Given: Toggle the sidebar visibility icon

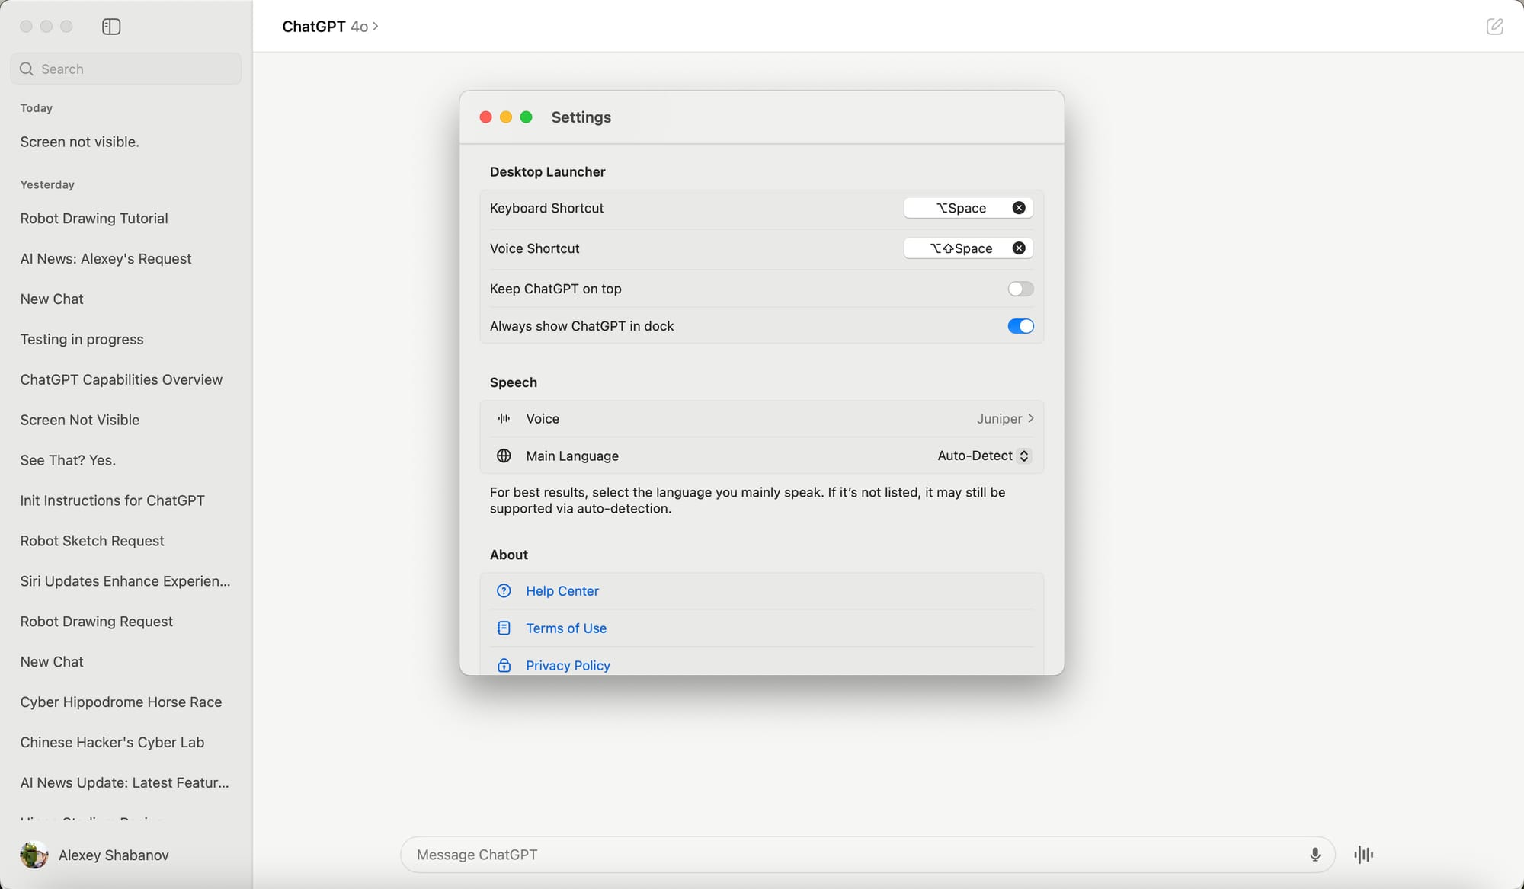Looking at the screenshot, I should point(111,26).
